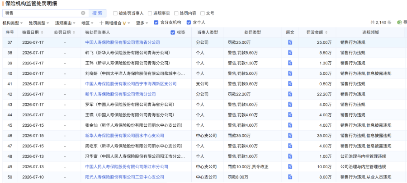Check the 被处罚当事人 search filter
407x183 pixels.
pos(115,13)
